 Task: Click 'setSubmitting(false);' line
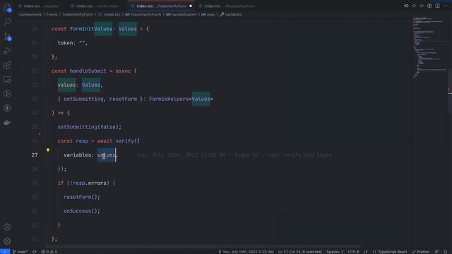coord(90,127)
